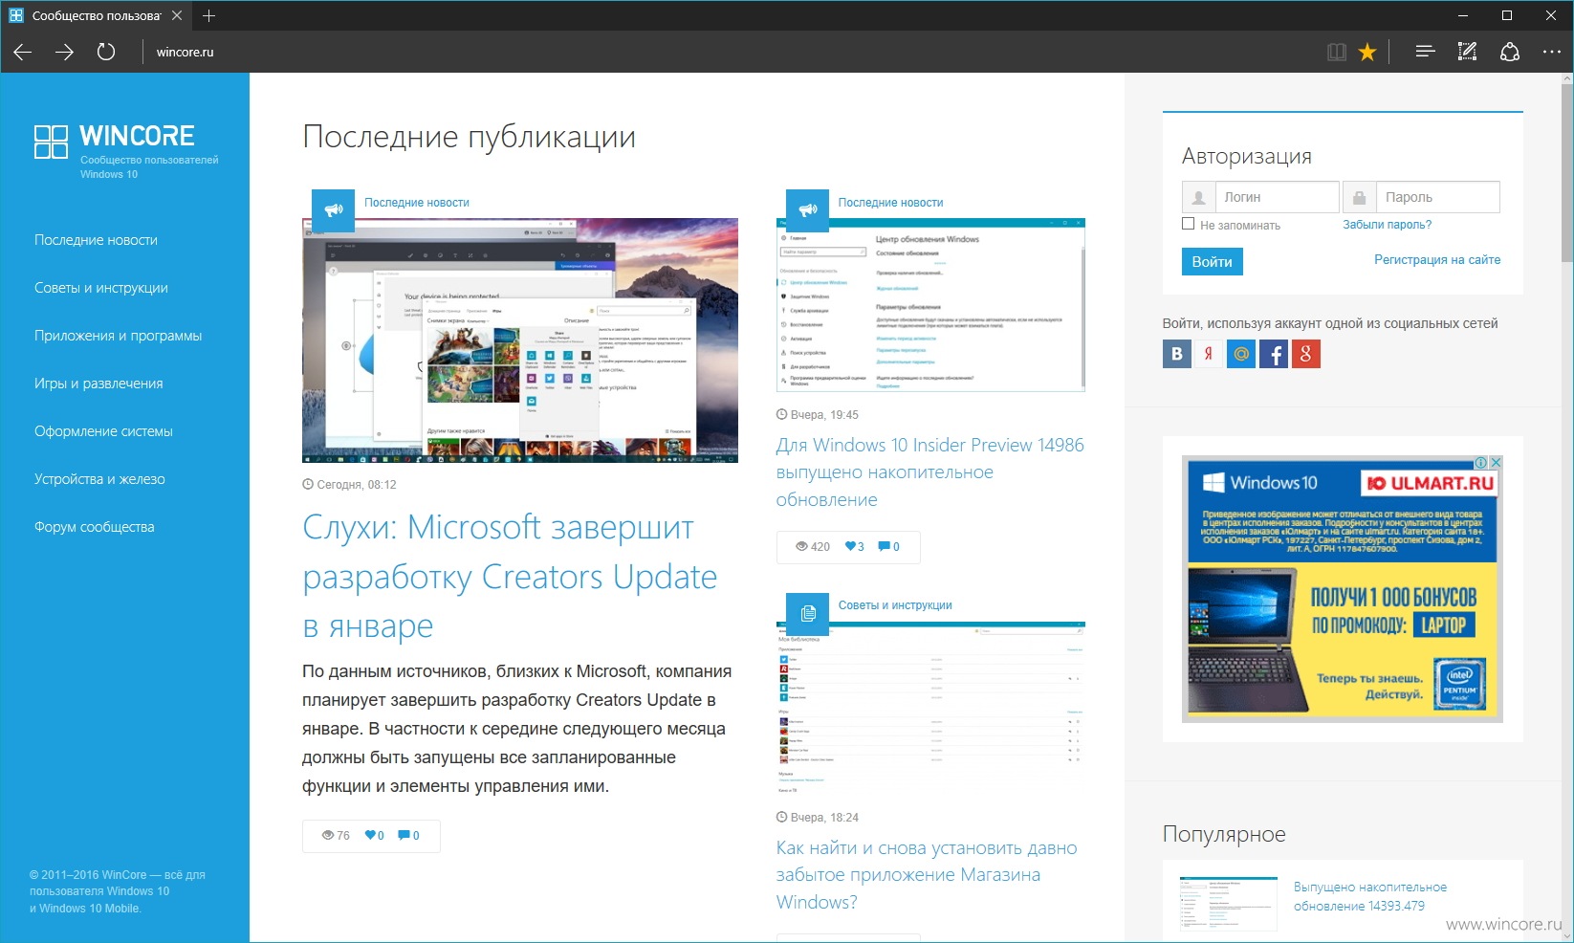Viewport: 1574px width, 943px height.
Task: Click the favorites star icon
Action: 1367,52
